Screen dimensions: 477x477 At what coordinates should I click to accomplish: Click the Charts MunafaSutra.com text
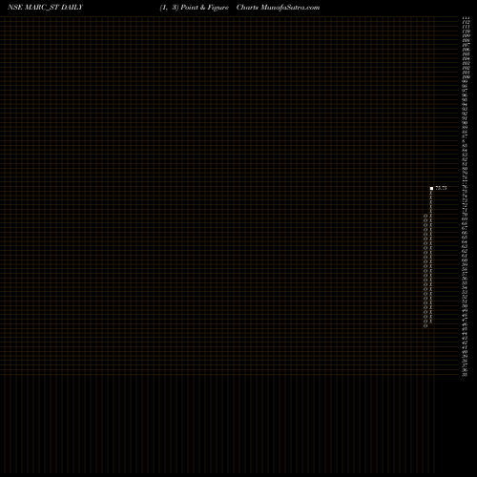click(278, 8)
